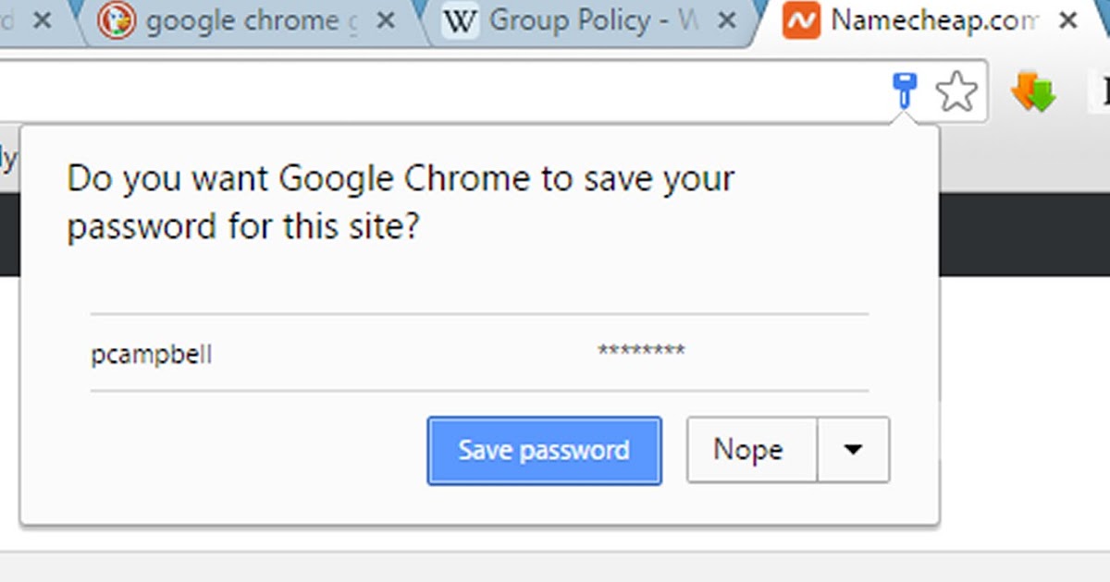Image resolution: width=1110 pixels, height=582 pixels.
Task: Open the dropdown arrow beside Nope
Action: [852, 450]
